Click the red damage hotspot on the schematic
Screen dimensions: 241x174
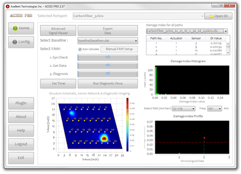[x=104, y=138]
